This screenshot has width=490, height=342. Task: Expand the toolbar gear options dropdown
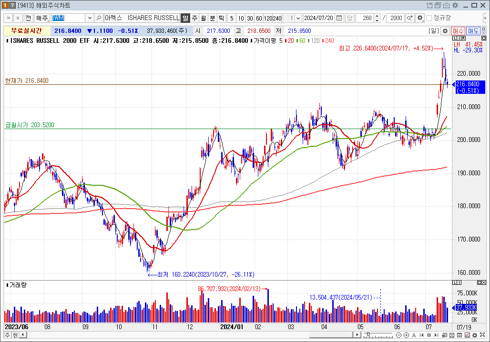pyautogui.click(x=420, y=18)
